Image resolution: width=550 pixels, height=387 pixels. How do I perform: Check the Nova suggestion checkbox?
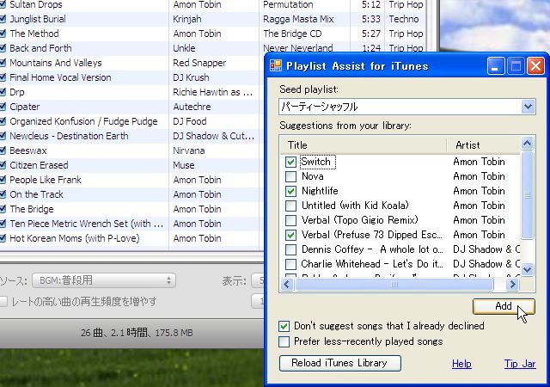(x=290, y=176)
